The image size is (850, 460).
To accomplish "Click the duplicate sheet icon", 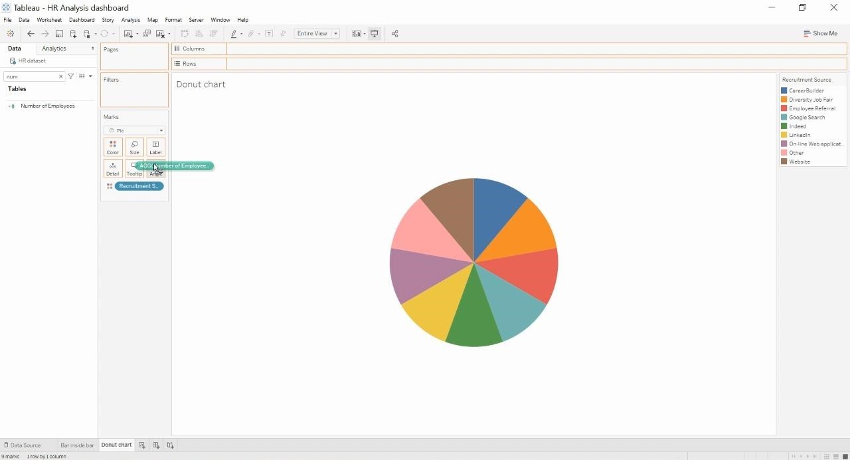I will 147,34.
